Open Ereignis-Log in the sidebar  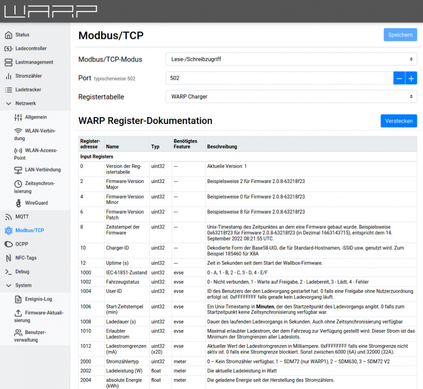pyautogui.click(x=39, y=299)
